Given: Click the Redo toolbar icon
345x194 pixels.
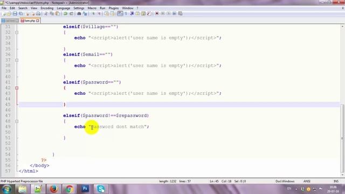Looking at the screenshot, I should pyautogui.click(x=71, y=13).
